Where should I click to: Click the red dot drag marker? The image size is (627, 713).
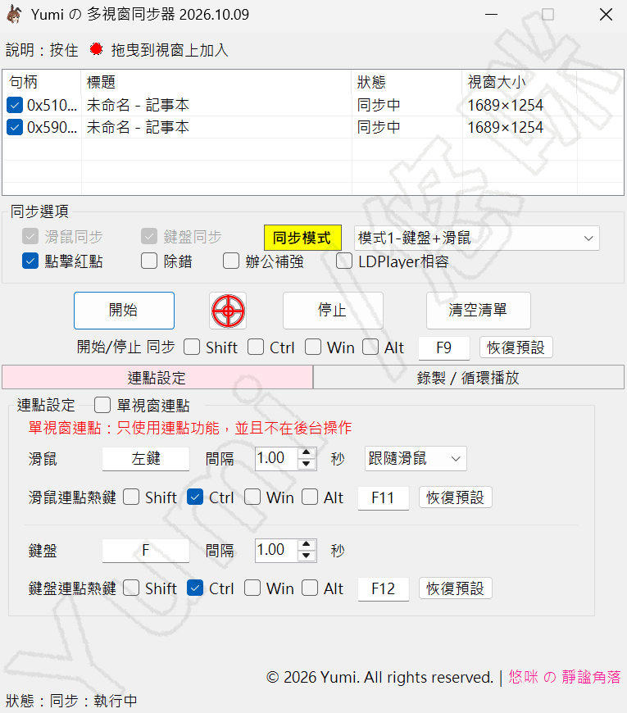coord(96,49)
